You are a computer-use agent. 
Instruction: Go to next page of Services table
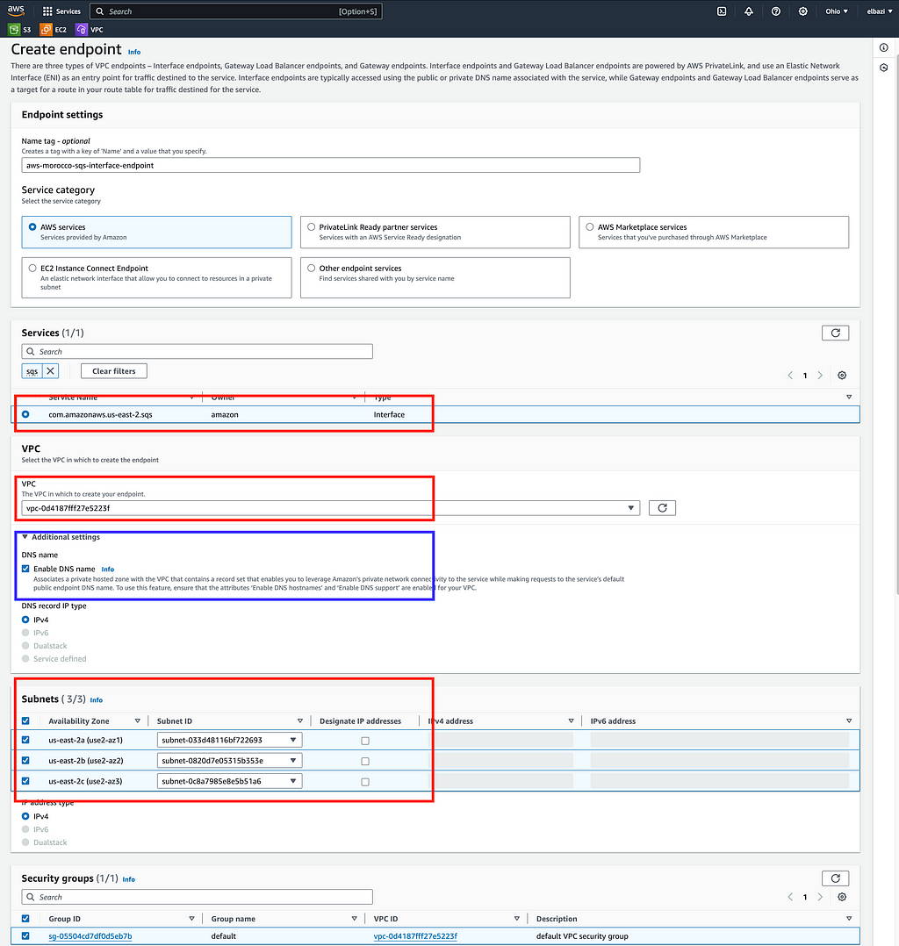coord(820,376)
